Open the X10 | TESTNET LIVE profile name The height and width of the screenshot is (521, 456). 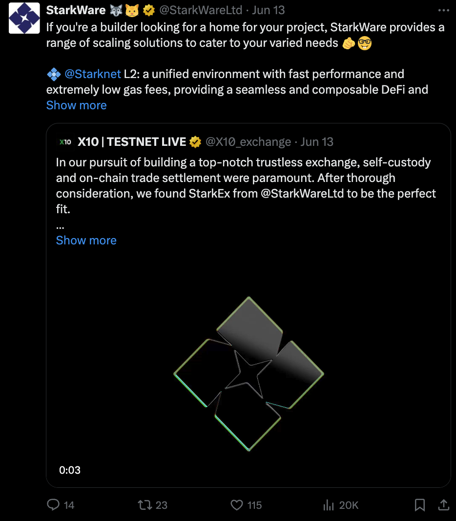[132, 142]
